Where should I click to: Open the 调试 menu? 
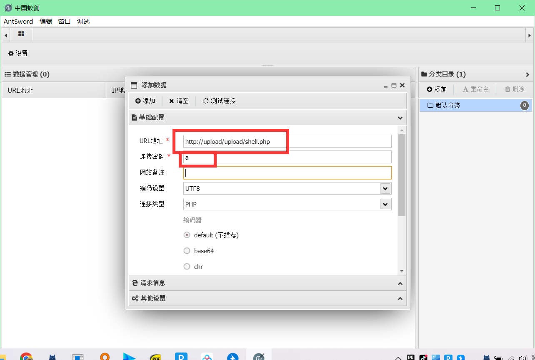click(x=83, y=22)
